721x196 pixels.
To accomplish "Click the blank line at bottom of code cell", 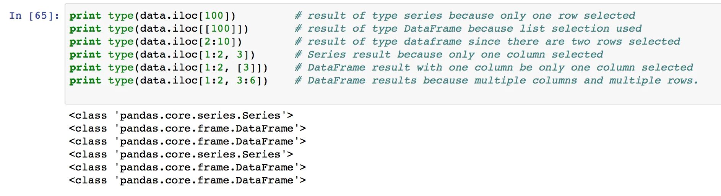I will pos(268,93).
